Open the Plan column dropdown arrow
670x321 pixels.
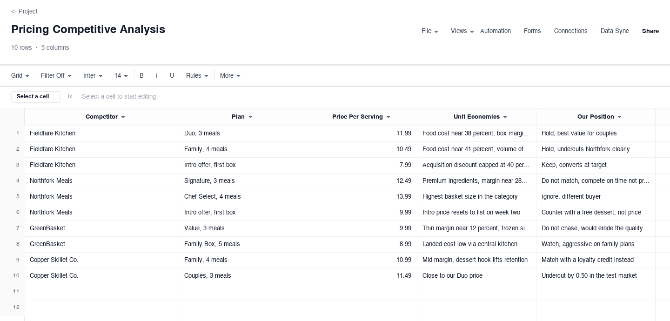tap(250, 117)
